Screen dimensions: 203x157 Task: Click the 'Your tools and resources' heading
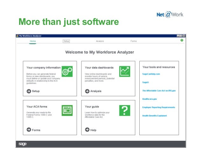pos(158,67)
